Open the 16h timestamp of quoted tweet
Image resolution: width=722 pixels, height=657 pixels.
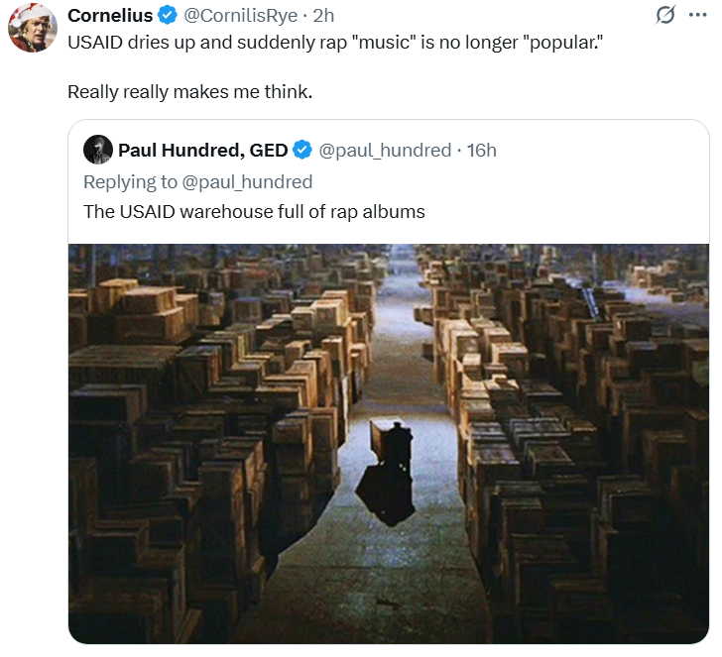[x=481, y=151]
